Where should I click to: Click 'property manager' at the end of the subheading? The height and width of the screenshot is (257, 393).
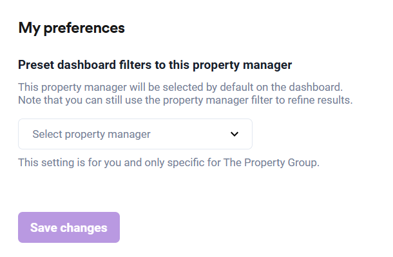242,66
